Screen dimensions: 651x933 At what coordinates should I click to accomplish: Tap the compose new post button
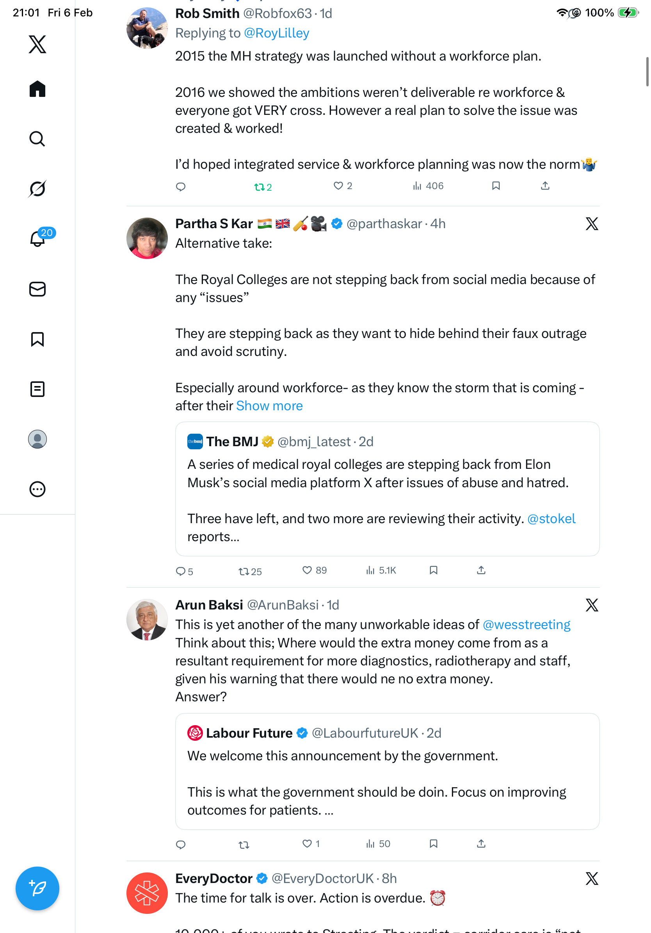click(x=37, y=888)
